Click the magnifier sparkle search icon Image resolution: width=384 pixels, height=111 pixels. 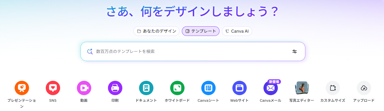[x=90, y=51]
